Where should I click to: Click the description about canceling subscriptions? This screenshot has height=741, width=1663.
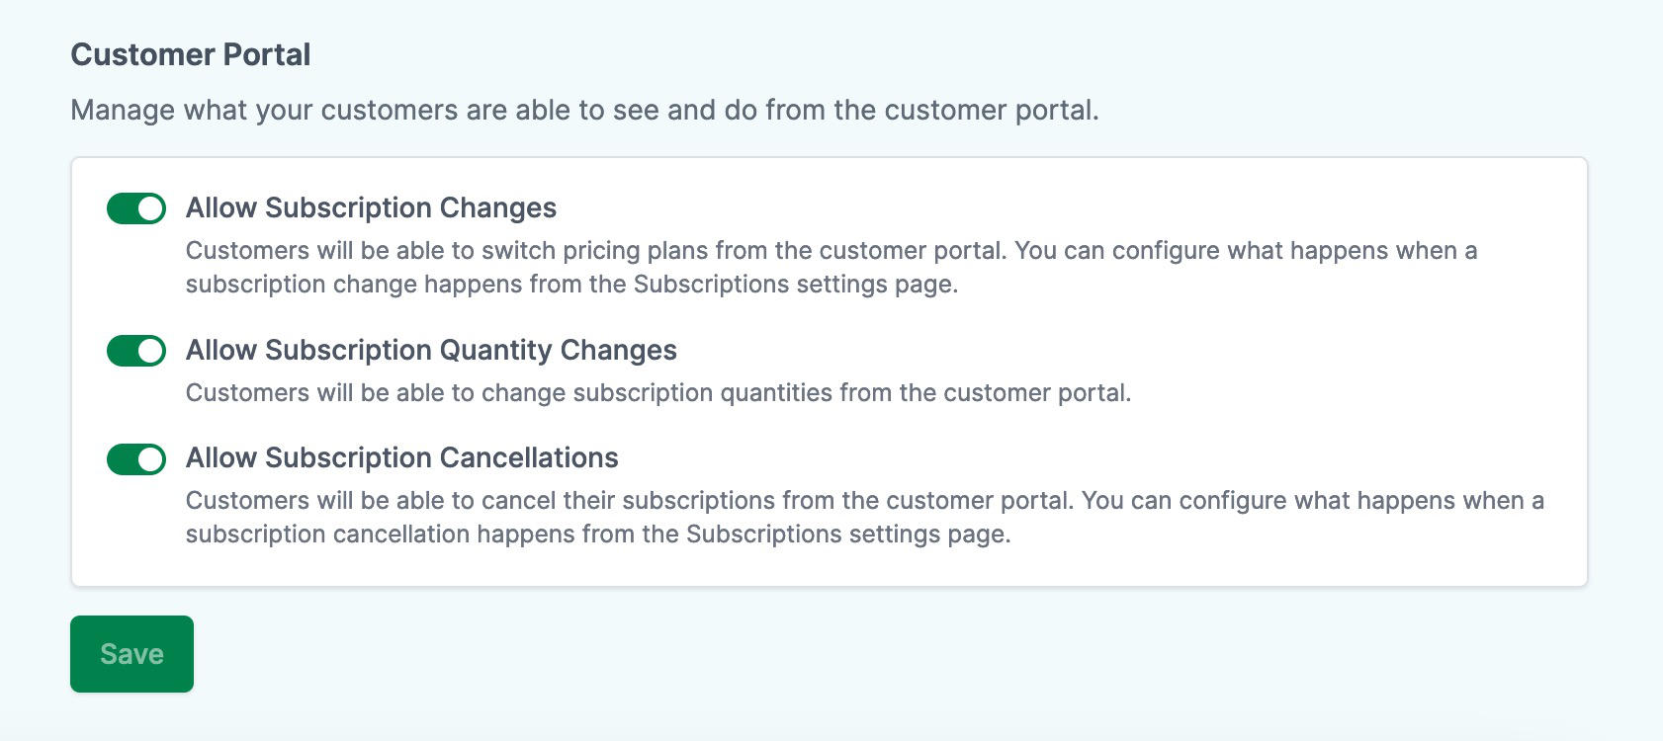pyautogui.click(x=865, y=517)
